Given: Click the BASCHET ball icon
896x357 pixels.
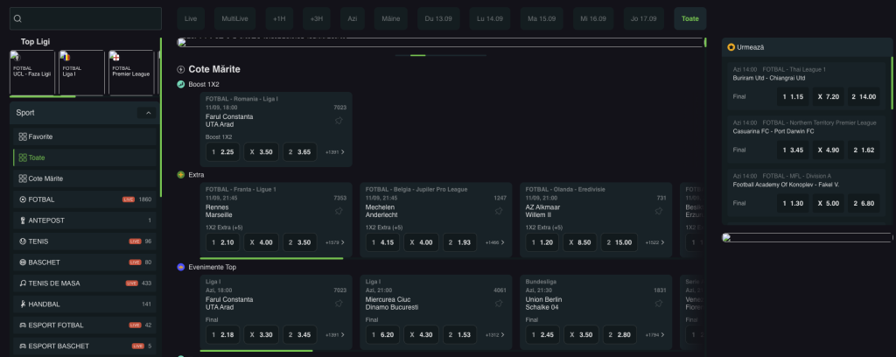Looking at the screenshot, I should click(23, 262).
